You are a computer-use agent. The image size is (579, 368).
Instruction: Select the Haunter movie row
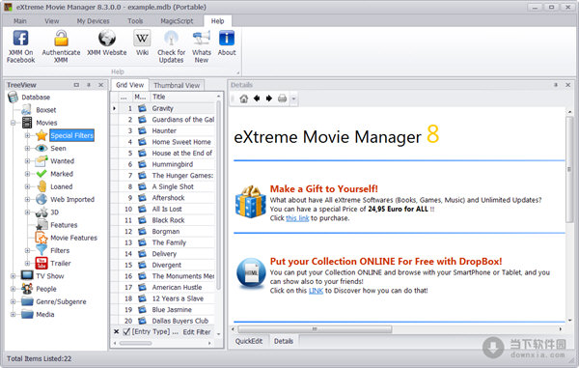tap(163, 130)
